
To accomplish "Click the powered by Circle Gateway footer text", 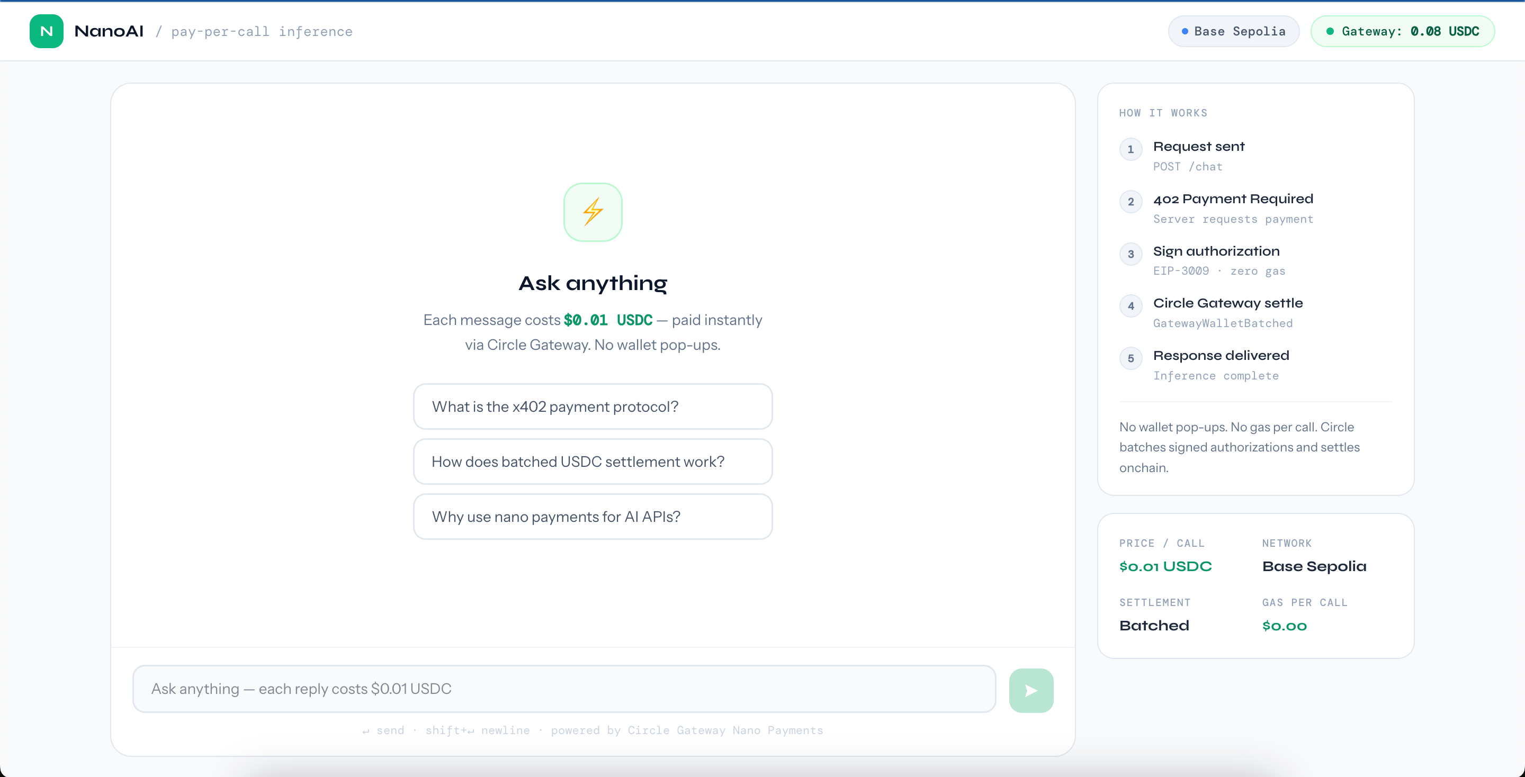I will [687, 730].
